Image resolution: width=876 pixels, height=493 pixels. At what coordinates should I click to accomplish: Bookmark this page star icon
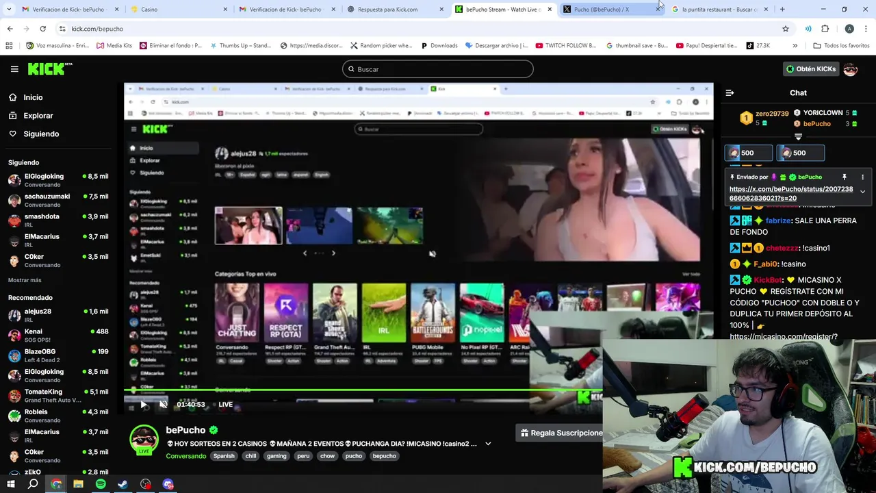pos(786,29)
